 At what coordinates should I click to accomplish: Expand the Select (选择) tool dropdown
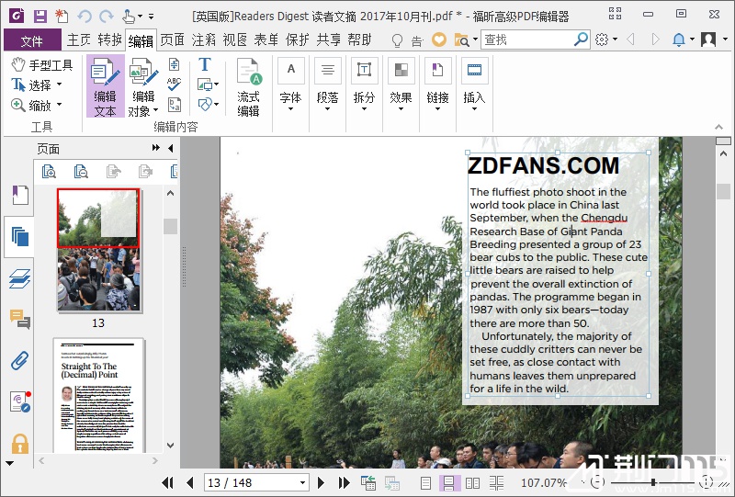click(60, 85)
